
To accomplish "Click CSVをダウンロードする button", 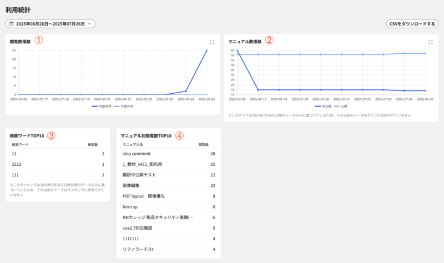I will (x=412, y=24).
